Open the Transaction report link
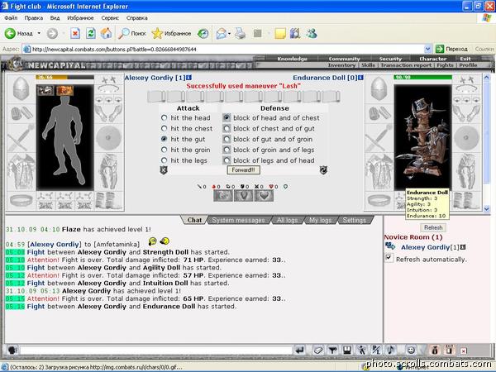Image resolution: width=496 pixels, height=372 pixels. [406, 64]
